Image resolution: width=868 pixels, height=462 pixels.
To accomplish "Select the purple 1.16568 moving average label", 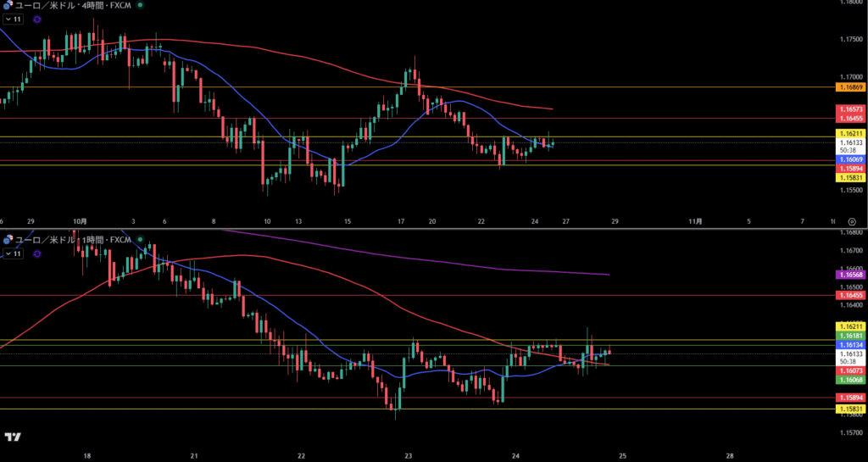I will coord(850,275).
